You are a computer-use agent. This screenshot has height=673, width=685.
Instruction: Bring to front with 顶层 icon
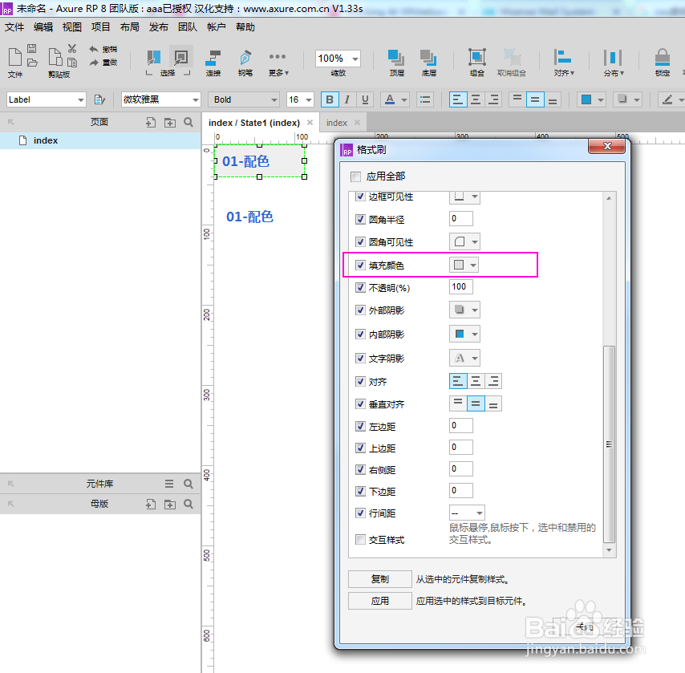(x=396, y=57)
